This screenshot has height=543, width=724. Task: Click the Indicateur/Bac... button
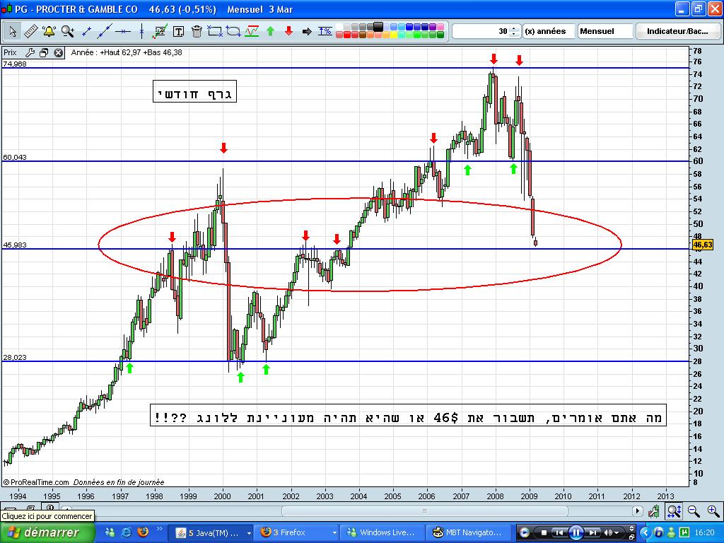point(677,31)
